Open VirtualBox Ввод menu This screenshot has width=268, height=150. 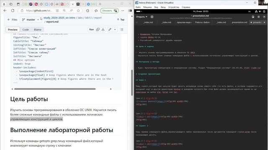click(163, 7)
